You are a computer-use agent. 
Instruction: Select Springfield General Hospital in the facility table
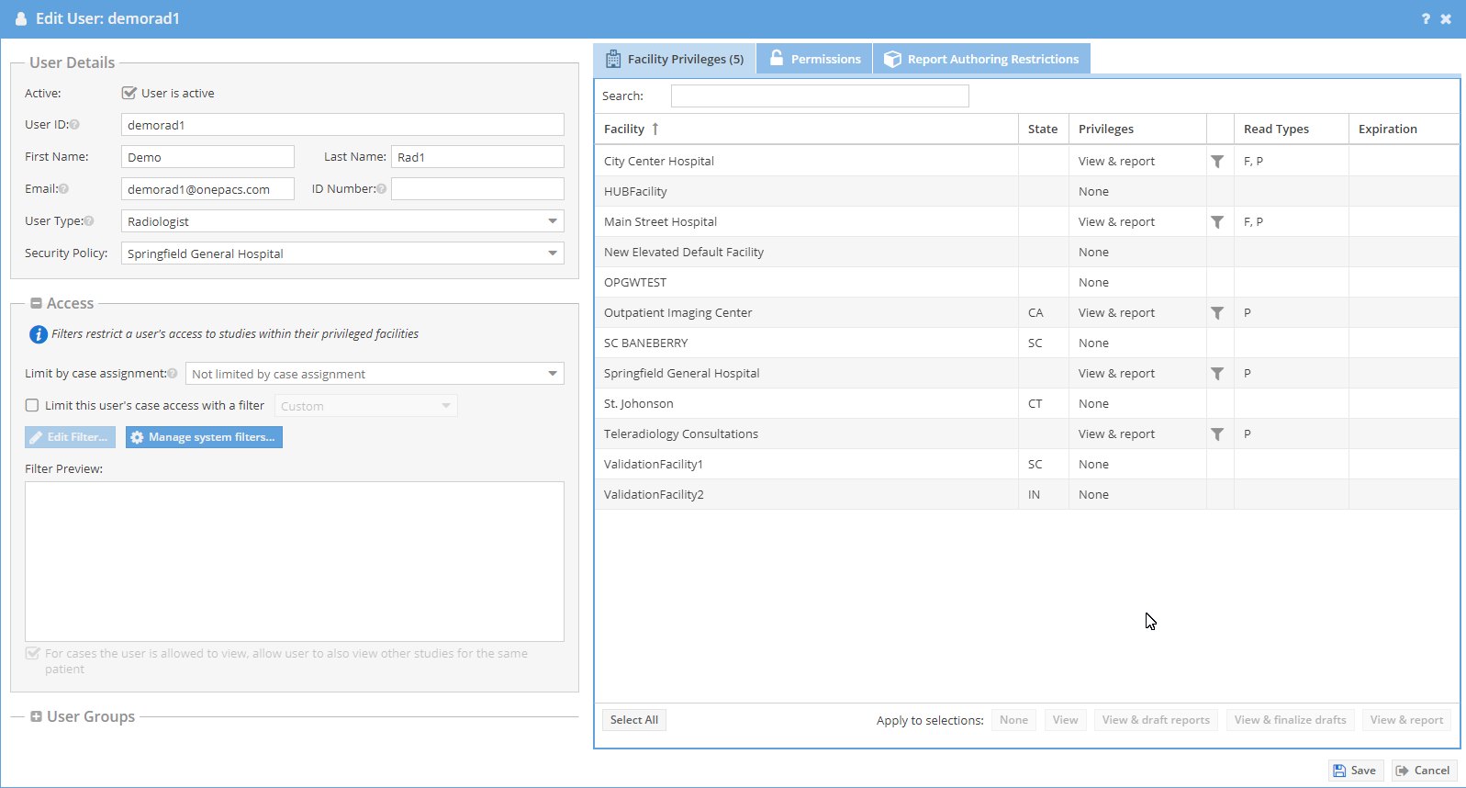pos(1026,374)
